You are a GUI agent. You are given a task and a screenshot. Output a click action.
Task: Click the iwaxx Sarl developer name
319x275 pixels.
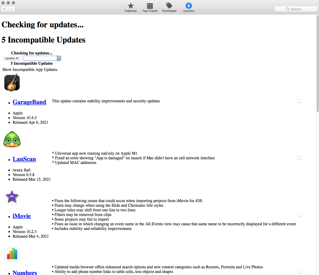[x=21, y=170]
